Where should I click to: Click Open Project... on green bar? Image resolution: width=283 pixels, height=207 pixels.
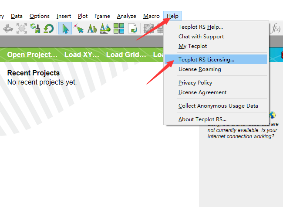point(32,54)
